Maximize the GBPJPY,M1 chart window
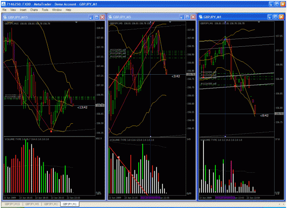Viewport: 287px width, 208px height. [x=276, y=17]
